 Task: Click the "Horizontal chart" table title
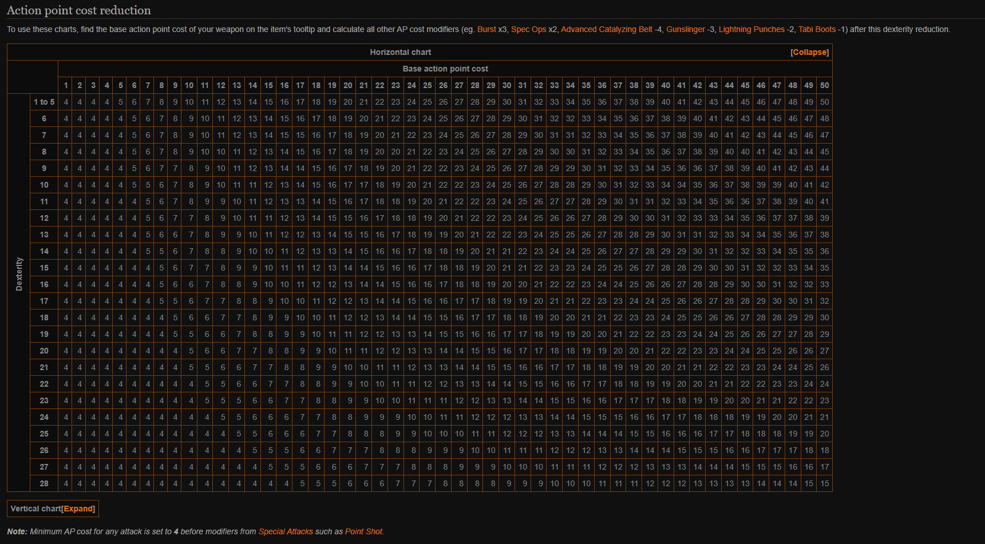pyautogui.click(x=400, y=52)
